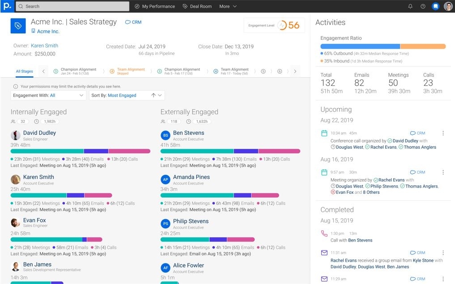
Task: Select Team Alignment Feb 17 - Today stage
Action: coord(231,71)
